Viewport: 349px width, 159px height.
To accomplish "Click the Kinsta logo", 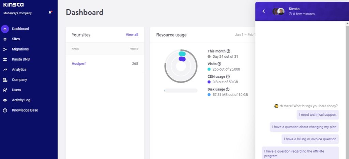I will tap(13, 5).
